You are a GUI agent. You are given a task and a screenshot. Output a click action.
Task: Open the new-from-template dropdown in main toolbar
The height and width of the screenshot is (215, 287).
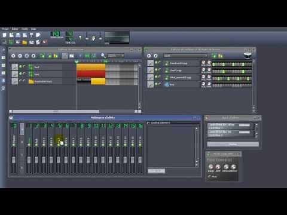pos(11,35)
